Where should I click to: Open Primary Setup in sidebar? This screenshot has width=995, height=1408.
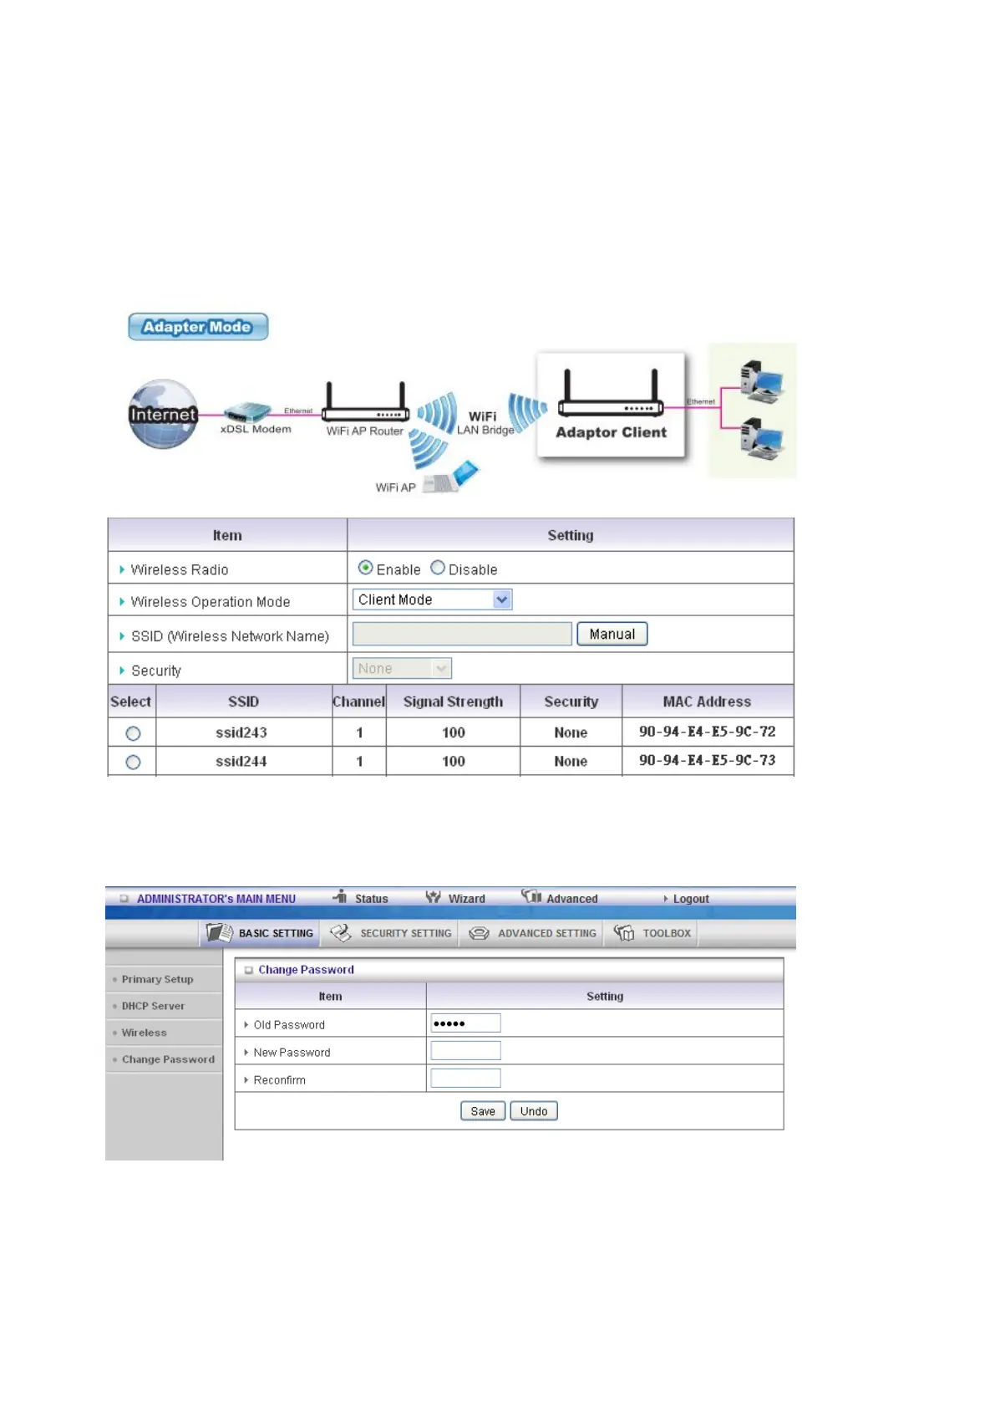pyautogui.click(x=157, y=979)
